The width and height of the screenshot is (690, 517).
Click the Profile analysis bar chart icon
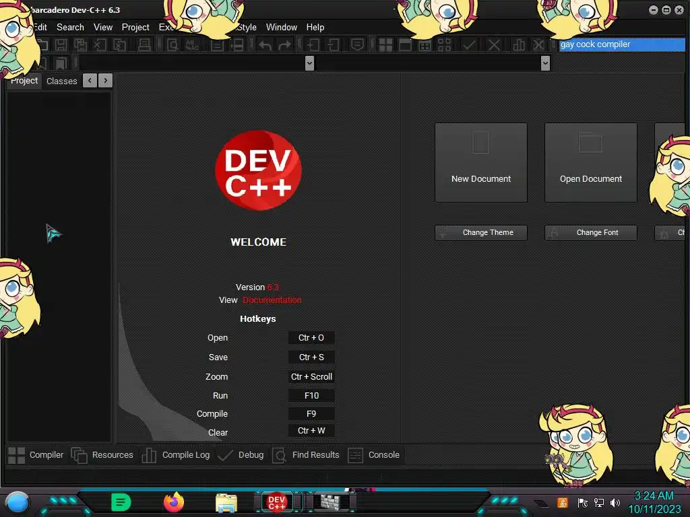519,45
